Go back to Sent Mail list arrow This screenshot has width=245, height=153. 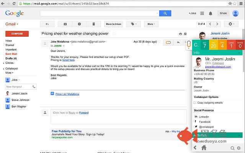click(x=47, y=24)
